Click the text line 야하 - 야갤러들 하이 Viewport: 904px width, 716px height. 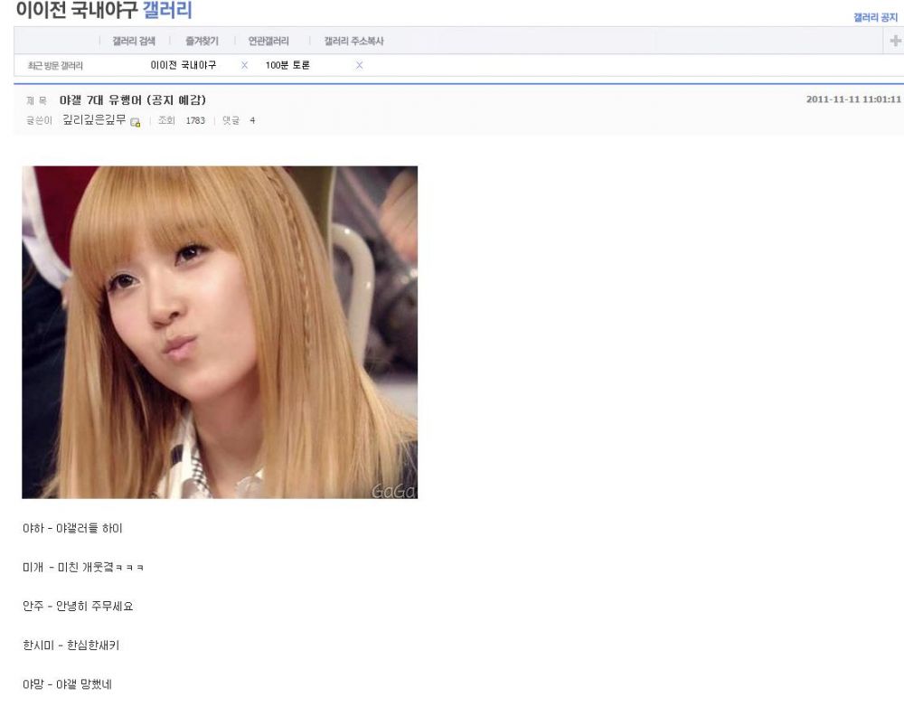(x=72, y=528)
